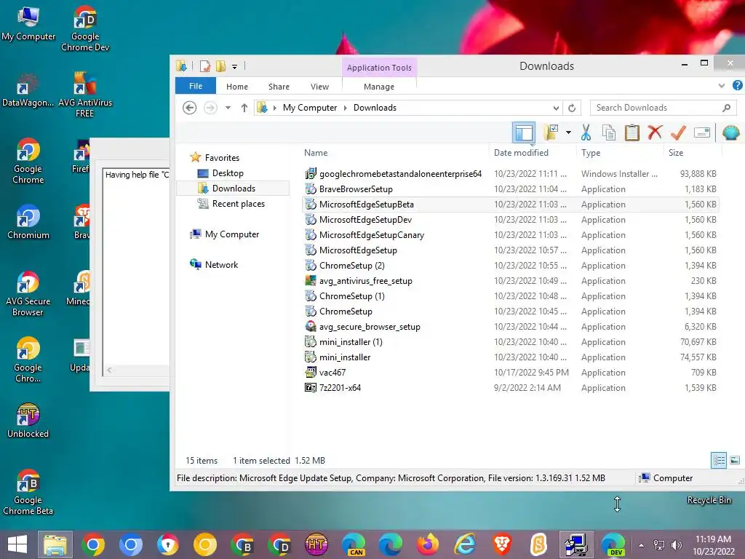Expand the folder options dropdown arrow
This screenshot has width=745, height=559.
[x=568, y=132]
